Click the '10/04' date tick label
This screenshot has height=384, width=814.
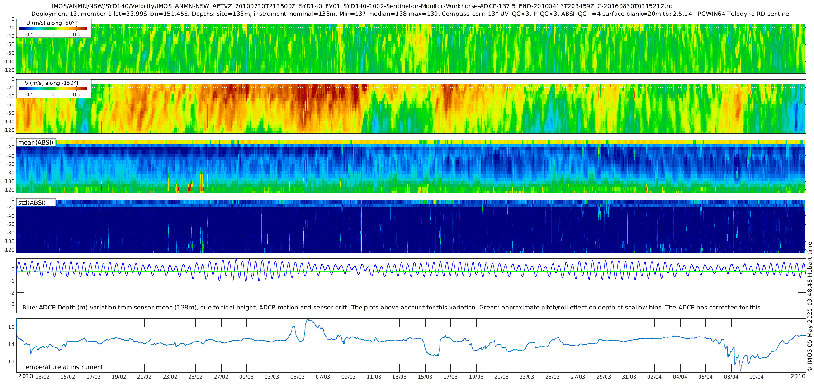point(757,377)
